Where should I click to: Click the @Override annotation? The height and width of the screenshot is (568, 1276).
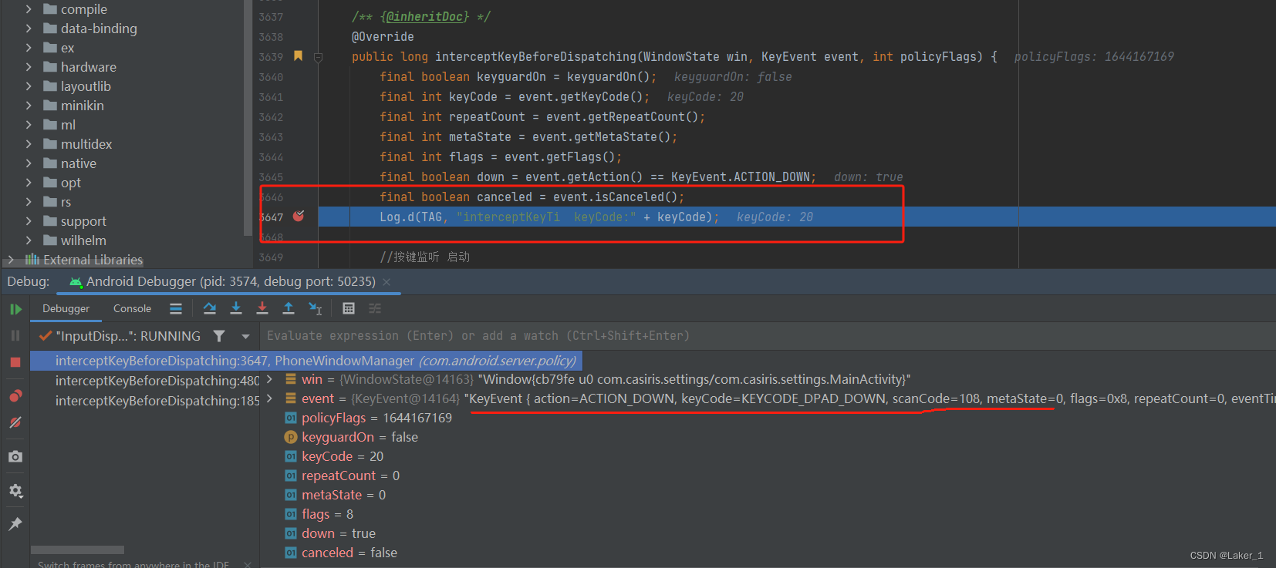[x=383, y=36]
